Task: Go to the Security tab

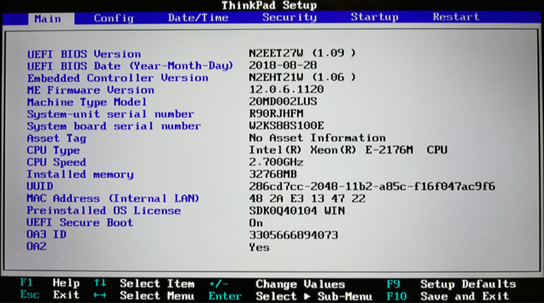Action: click(289, 18)
